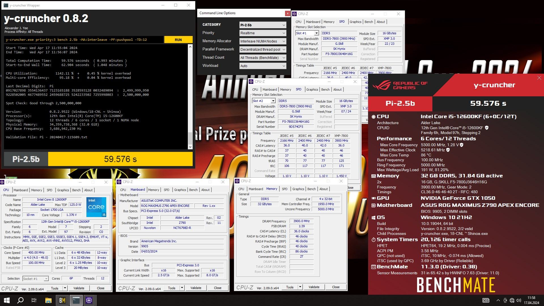Click the yellow 59.576 s result bar
The width and height of the screenshot is (544, 306).
point(120,159)
